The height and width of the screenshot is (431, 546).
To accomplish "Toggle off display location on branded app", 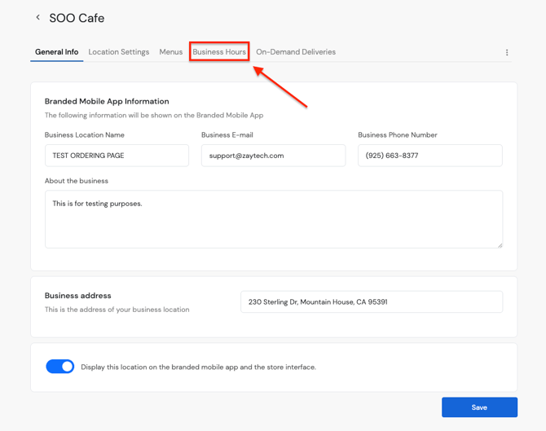I will pos(60,367).
